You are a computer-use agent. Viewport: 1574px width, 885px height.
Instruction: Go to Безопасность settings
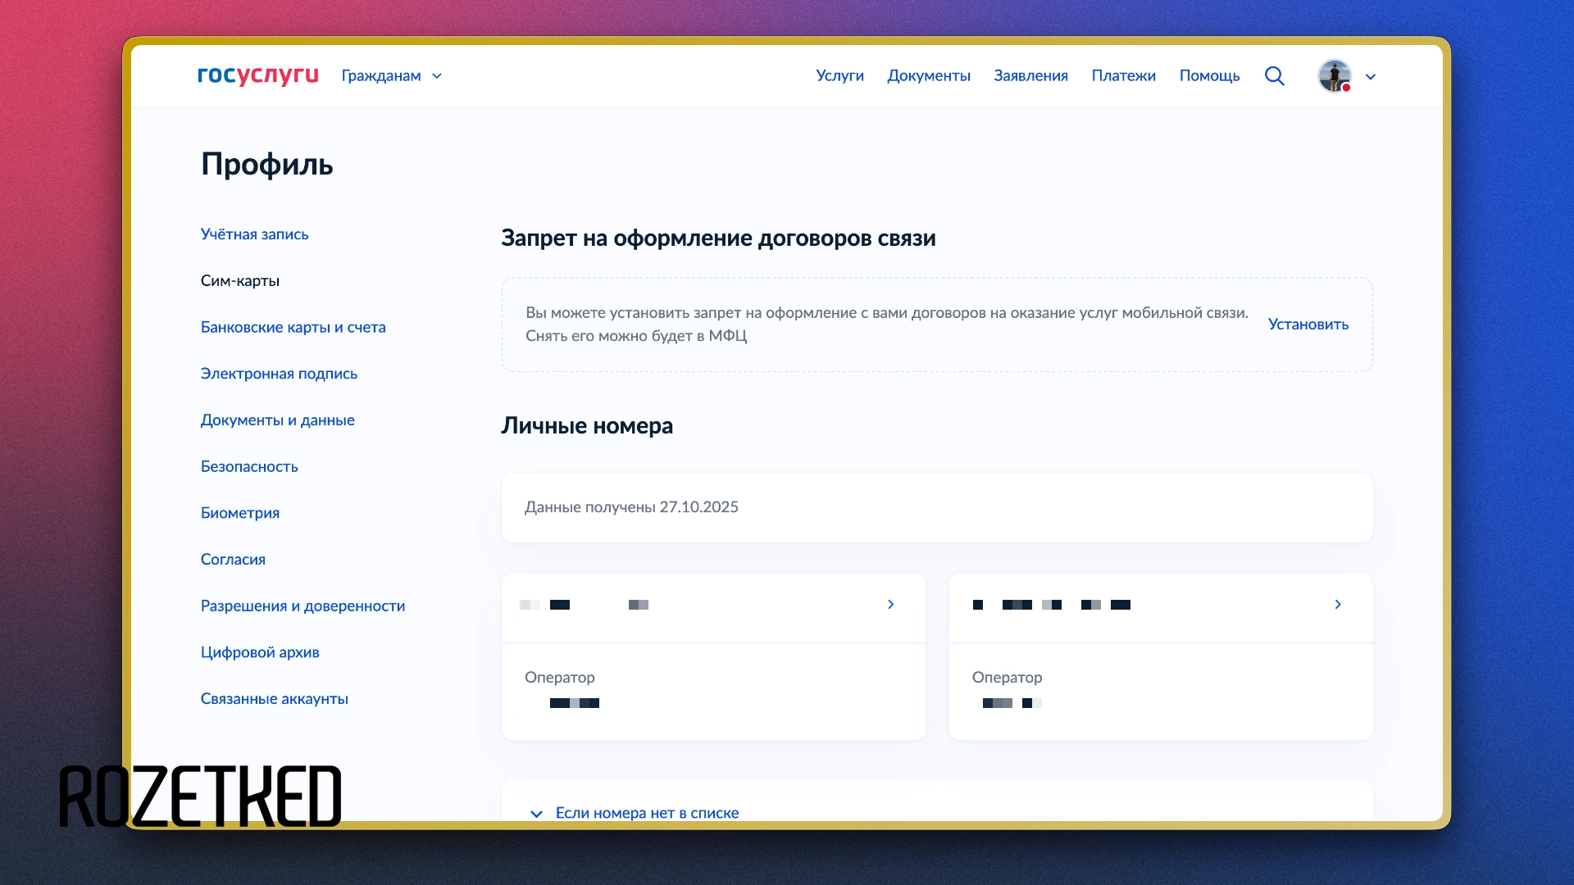(249, 466)
